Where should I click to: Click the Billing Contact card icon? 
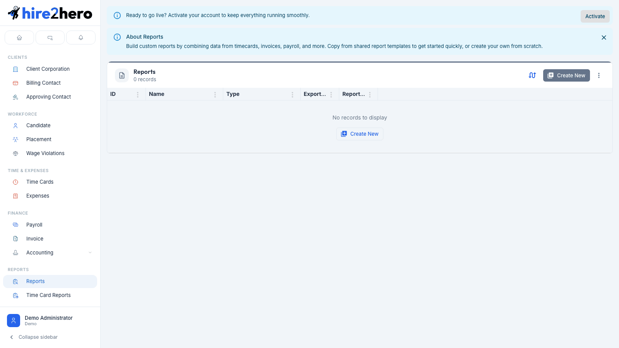point(15,83)
